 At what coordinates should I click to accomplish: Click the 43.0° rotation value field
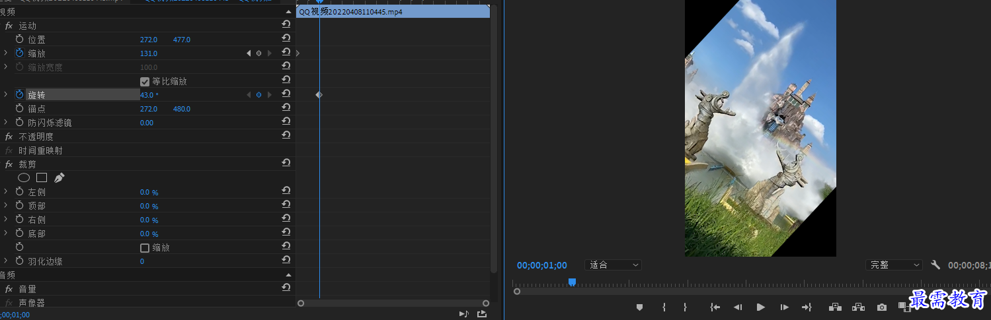149,95
